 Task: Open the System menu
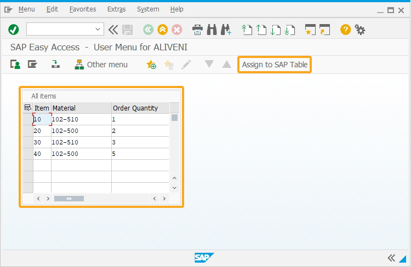coord(148,9)
